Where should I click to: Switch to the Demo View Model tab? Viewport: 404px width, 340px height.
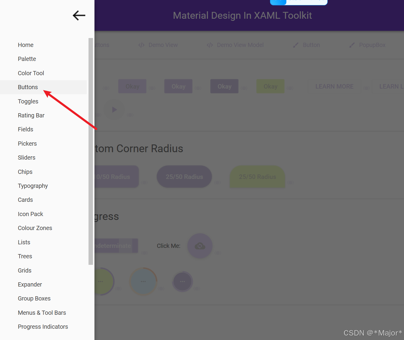[x=235, y=45]
